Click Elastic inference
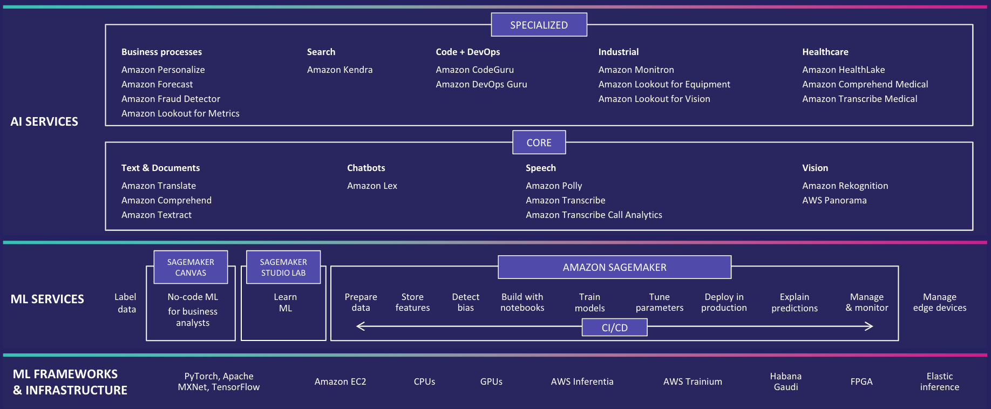 click(940, 381)
